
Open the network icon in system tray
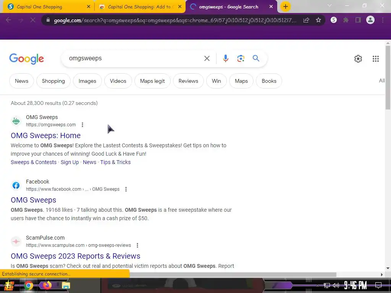coord(327,285)
